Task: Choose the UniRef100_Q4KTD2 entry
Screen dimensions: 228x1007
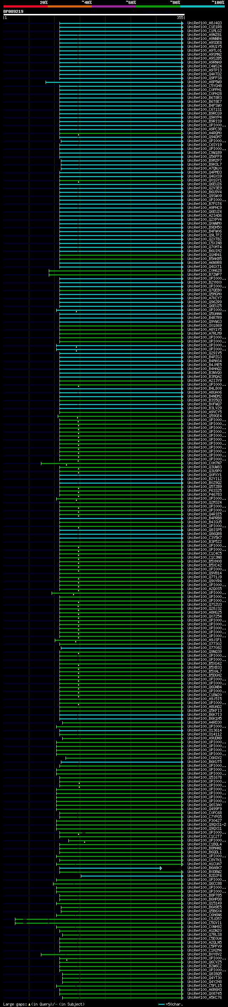Action: click(x=204, y=74)
